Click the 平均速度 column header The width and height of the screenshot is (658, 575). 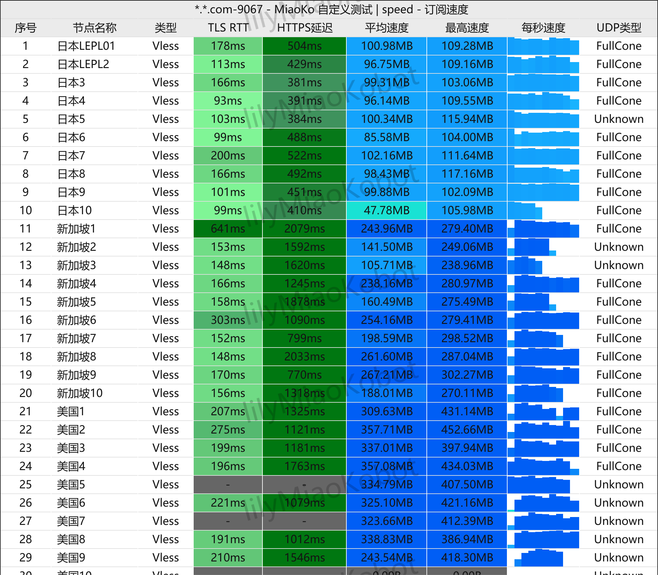pyautogui.click(x=386, y=28)
